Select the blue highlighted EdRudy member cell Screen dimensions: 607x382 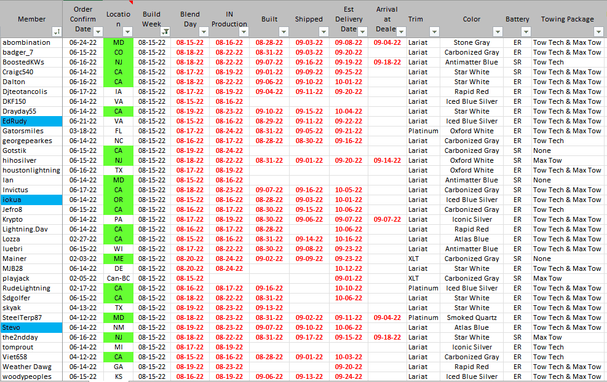tap(31, 121)
